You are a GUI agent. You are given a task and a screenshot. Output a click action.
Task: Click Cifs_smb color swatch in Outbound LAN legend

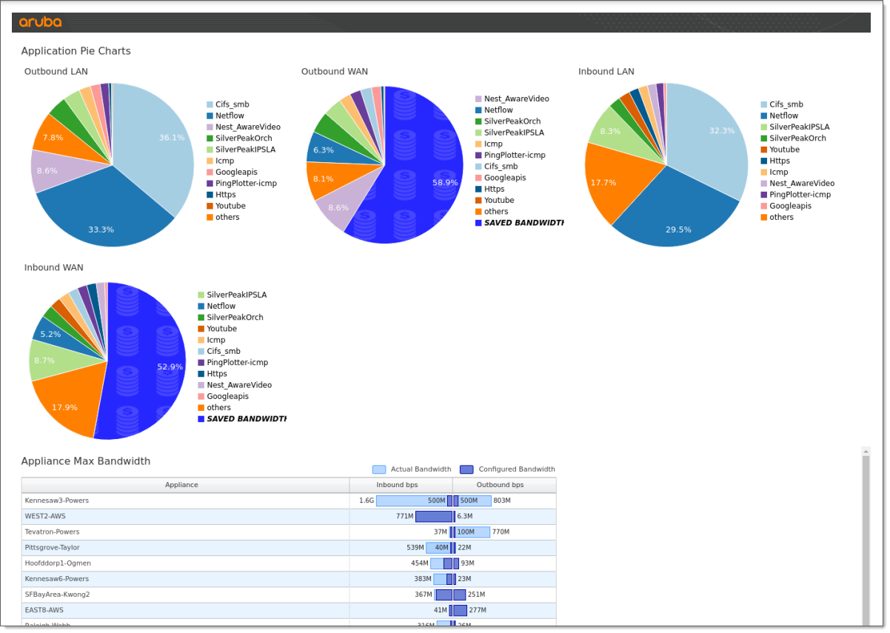210,104
